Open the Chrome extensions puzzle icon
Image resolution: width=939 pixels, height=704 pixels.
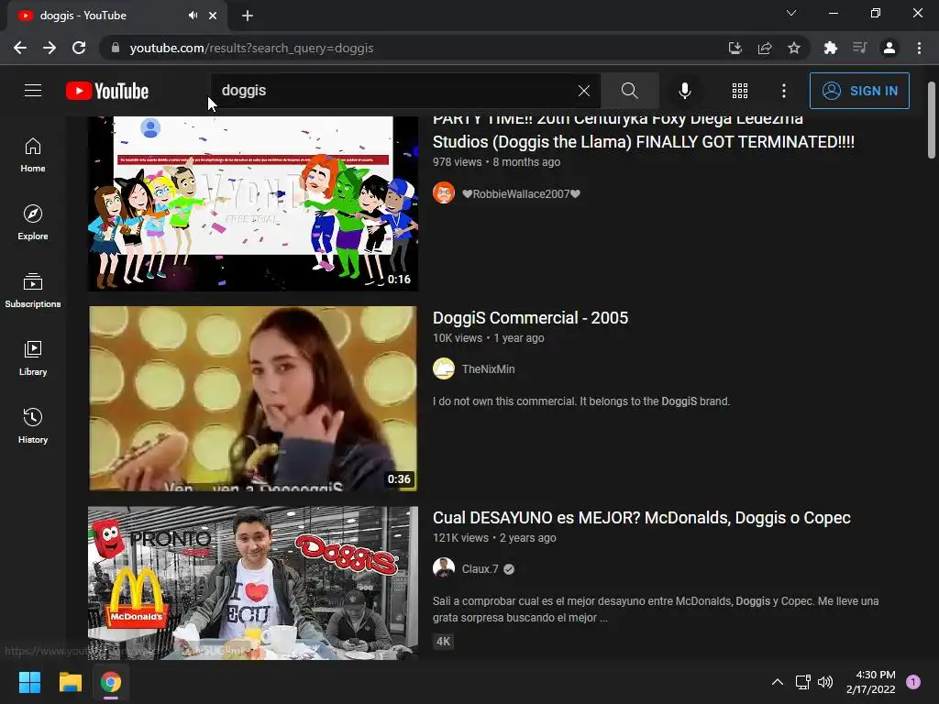point(830,48)
